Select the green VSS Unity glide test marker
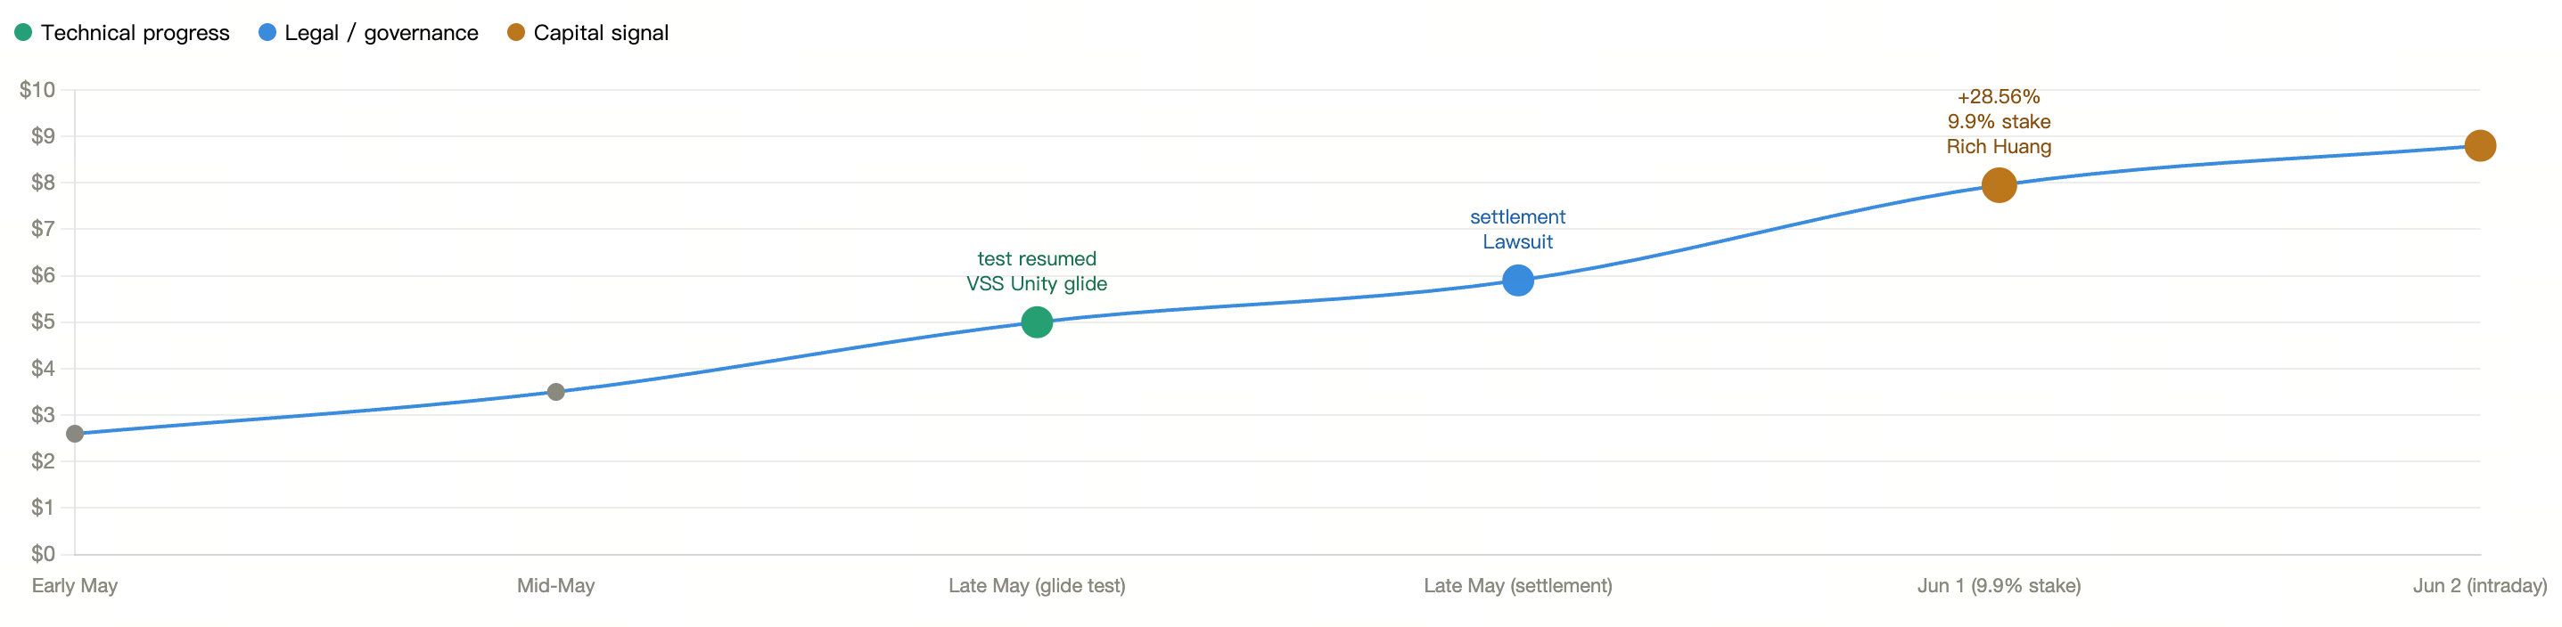The image size is (2562, 627). tap(1037, 322)
